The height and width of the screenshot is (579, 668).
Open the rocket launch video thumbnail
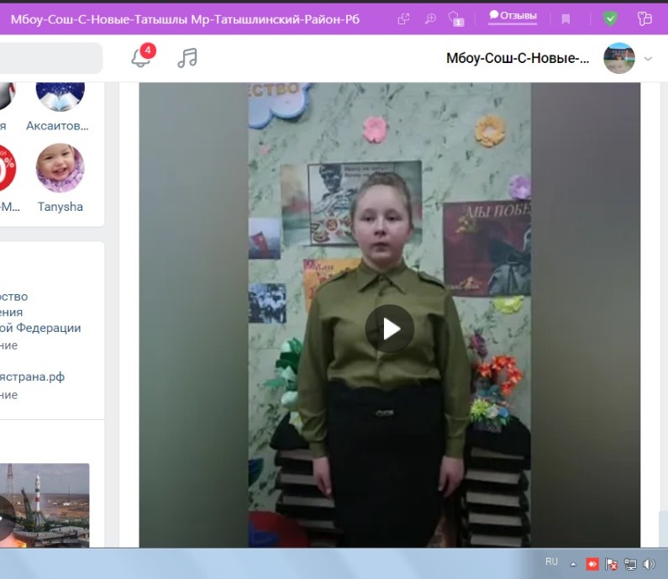point(45,505)
